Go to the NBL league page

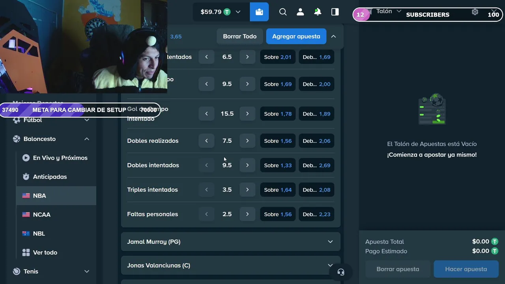(56, 234)
